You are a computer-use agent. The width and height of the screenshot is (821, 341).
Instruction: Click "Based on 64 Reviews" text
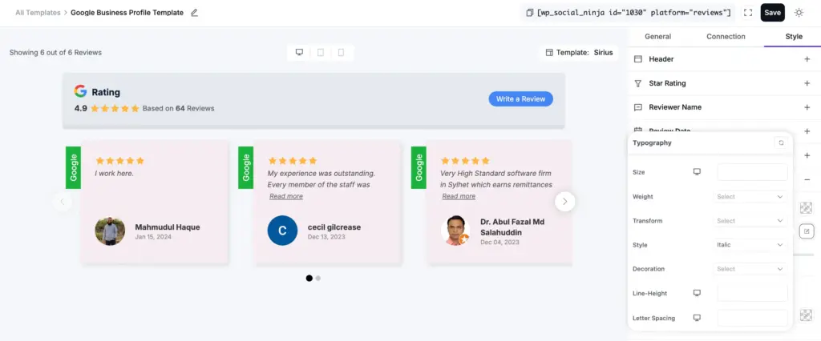179,108
